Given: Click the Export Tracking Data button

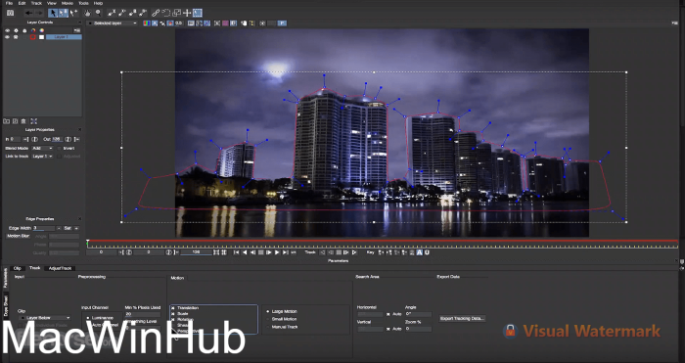Looking at the screenshot, I should (x=462, y=318).
